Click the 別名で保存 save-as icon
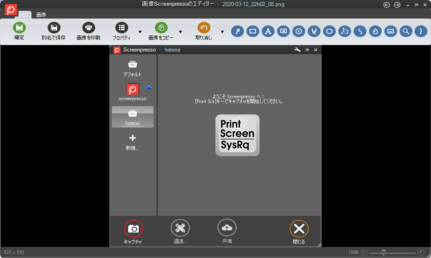 click(x=54, y=27)
